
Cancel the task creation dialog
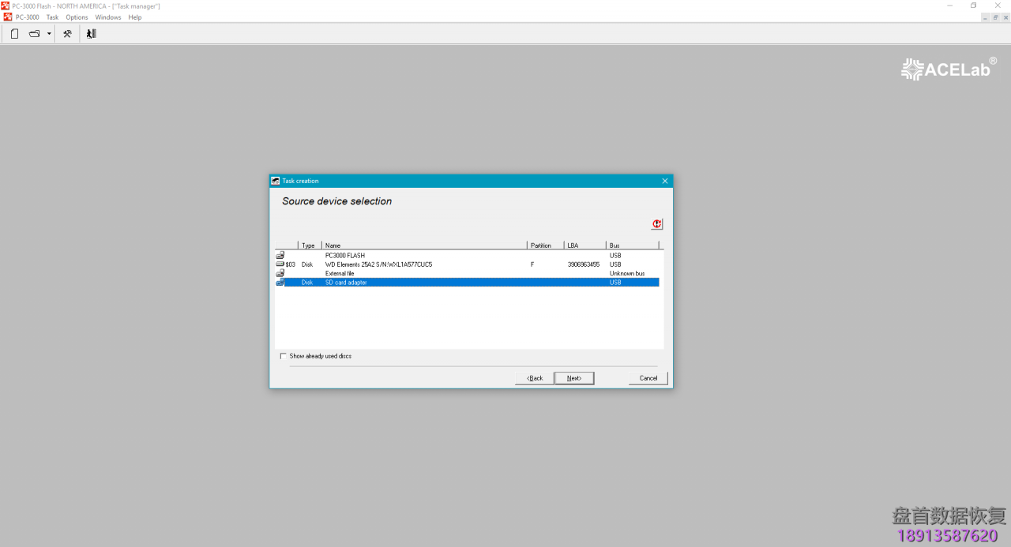click(x=648, y=378)
